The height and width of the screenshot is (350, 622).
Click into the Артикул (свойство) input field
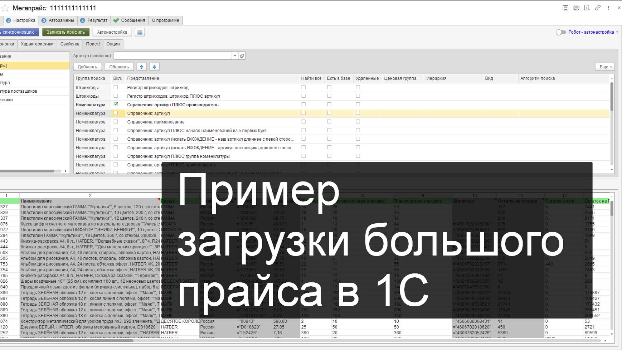173,56
